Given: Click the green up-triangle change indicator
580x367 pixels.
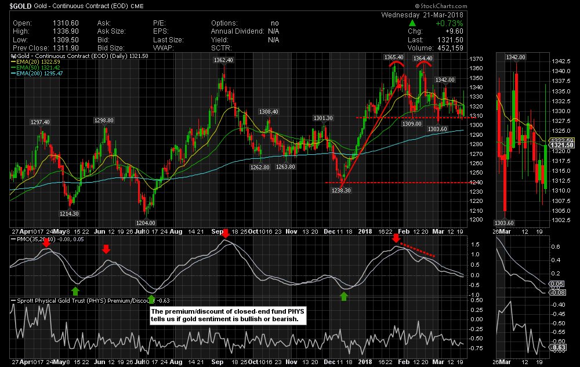Looking at the screenshot, I should click(x=412, y=23).
